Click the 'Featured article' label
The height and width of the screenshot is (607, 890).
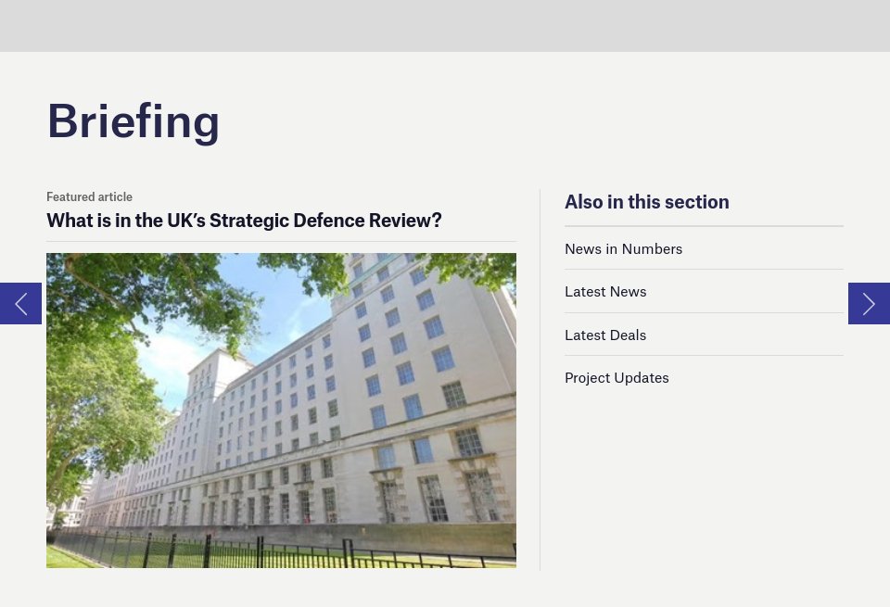tap(89, 196)
